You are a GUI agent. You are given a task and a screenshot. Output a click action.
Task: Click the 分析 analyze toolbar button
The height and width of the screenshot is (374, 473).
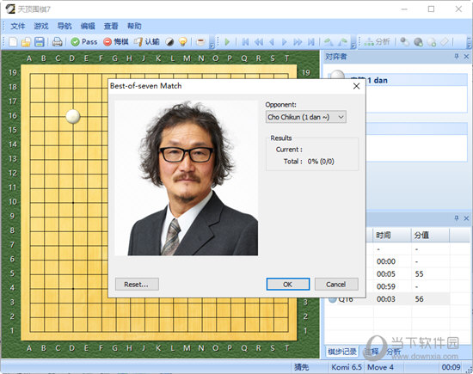377,41
